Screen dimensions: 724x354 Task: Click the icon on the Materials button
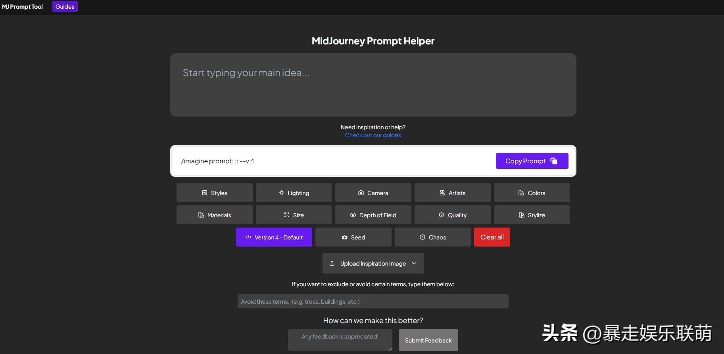[x=201, y=215]
